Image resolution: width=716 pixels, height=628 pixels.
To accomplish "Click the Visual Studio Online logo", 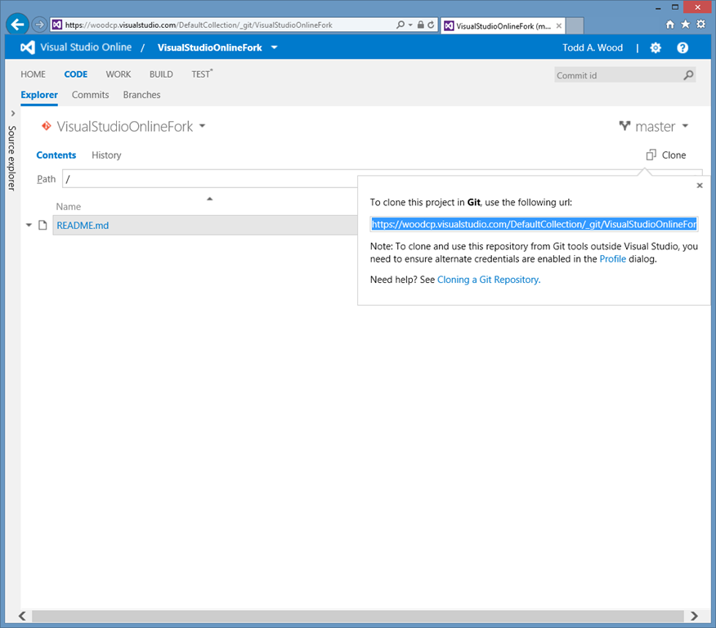I will tap(28, 47).
